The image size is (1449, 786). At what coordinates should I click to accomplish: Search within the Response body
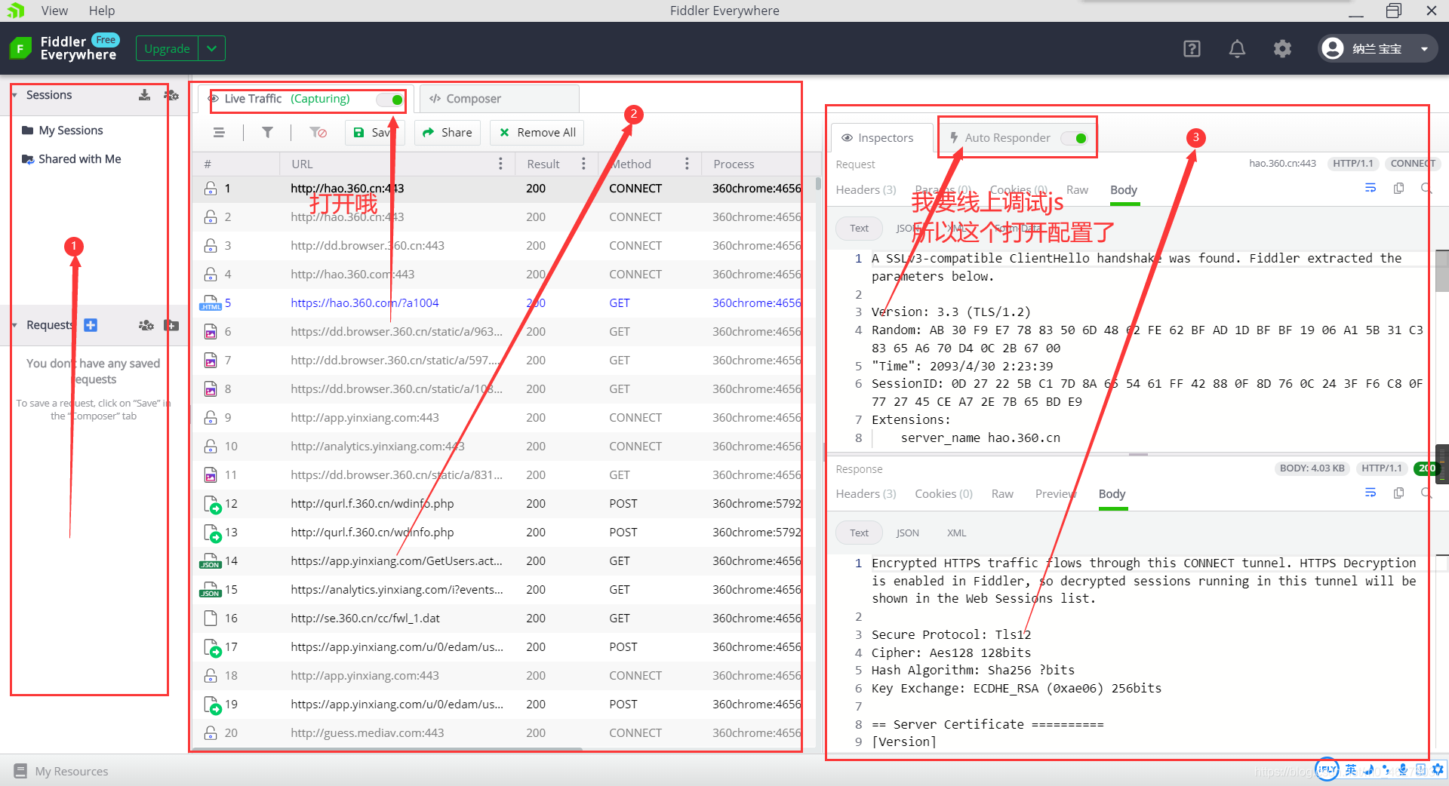click(1426, 493)
